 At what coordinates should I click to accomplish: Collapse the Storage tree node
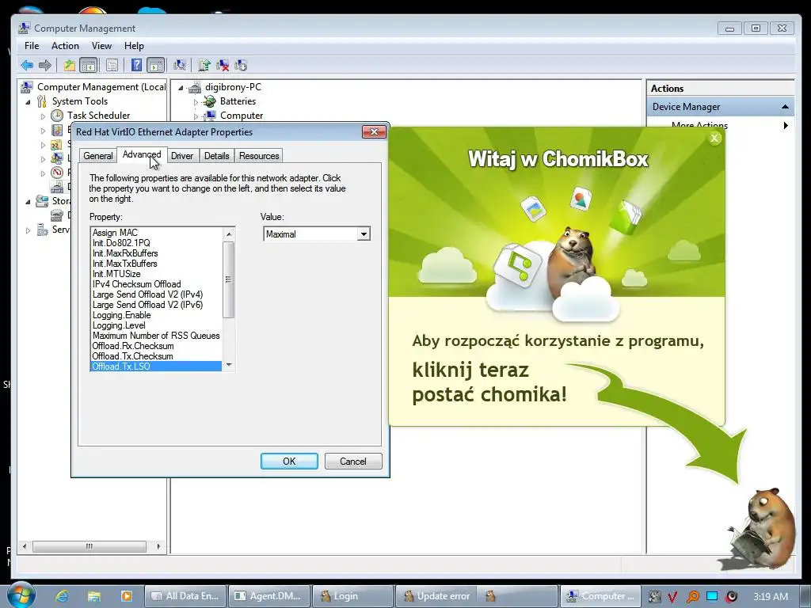(x=28, y=202)
